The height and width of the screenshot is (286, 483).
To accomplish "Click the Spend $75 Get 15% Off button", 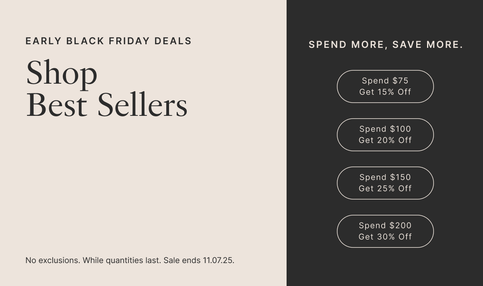I will pos(385,86).
